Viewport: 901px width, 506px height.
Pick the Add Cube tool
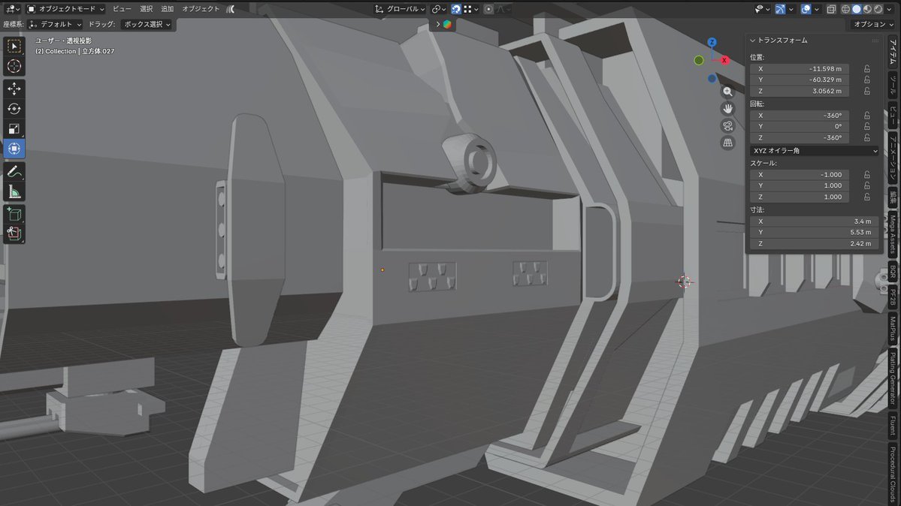[14, 214]
